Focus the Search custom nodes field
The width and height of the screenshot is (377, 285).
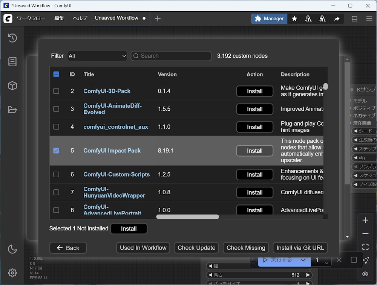tap(171, 56)
